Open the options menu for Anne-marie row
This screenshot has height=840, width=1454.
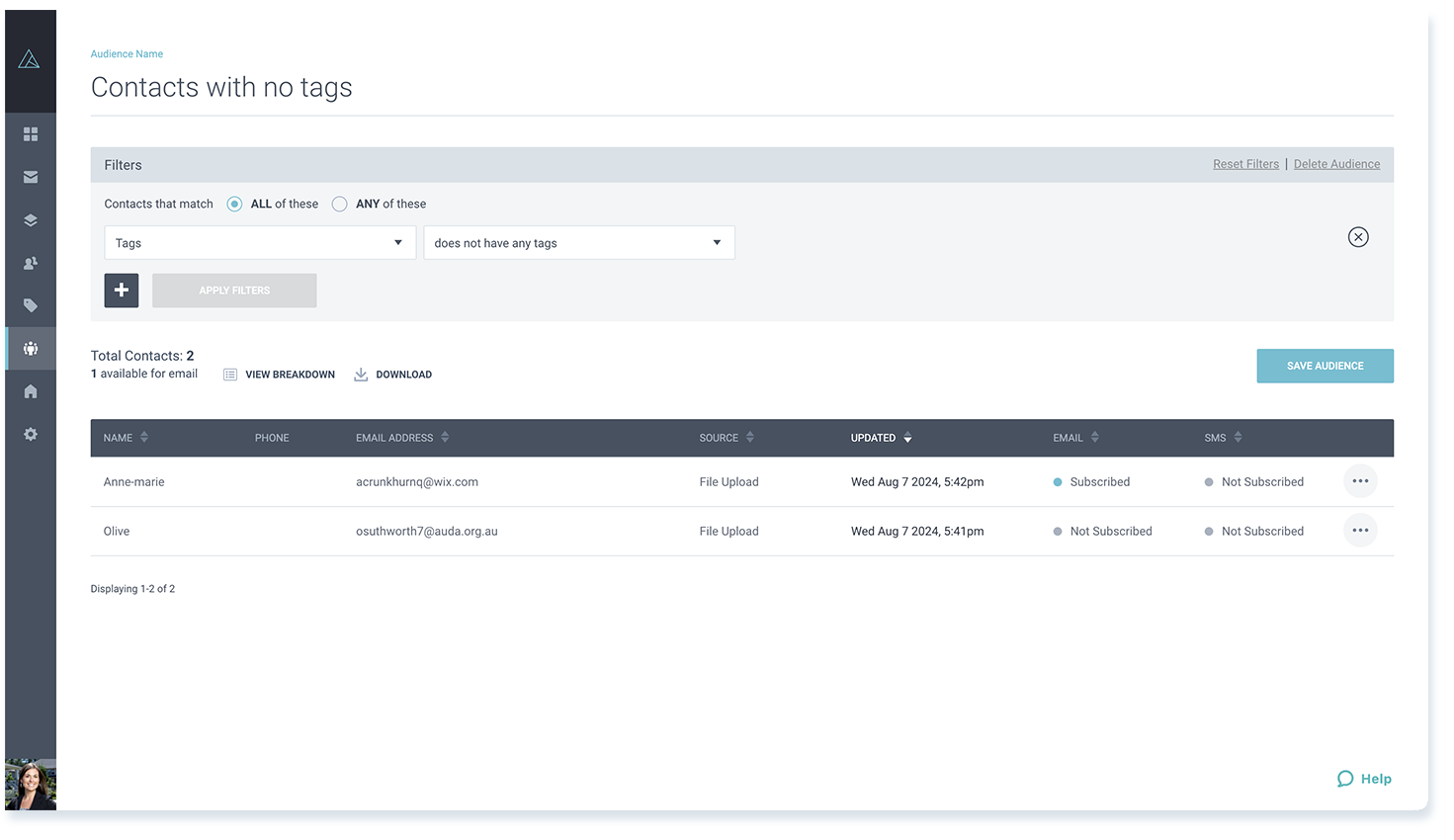tap(1360, 481)
